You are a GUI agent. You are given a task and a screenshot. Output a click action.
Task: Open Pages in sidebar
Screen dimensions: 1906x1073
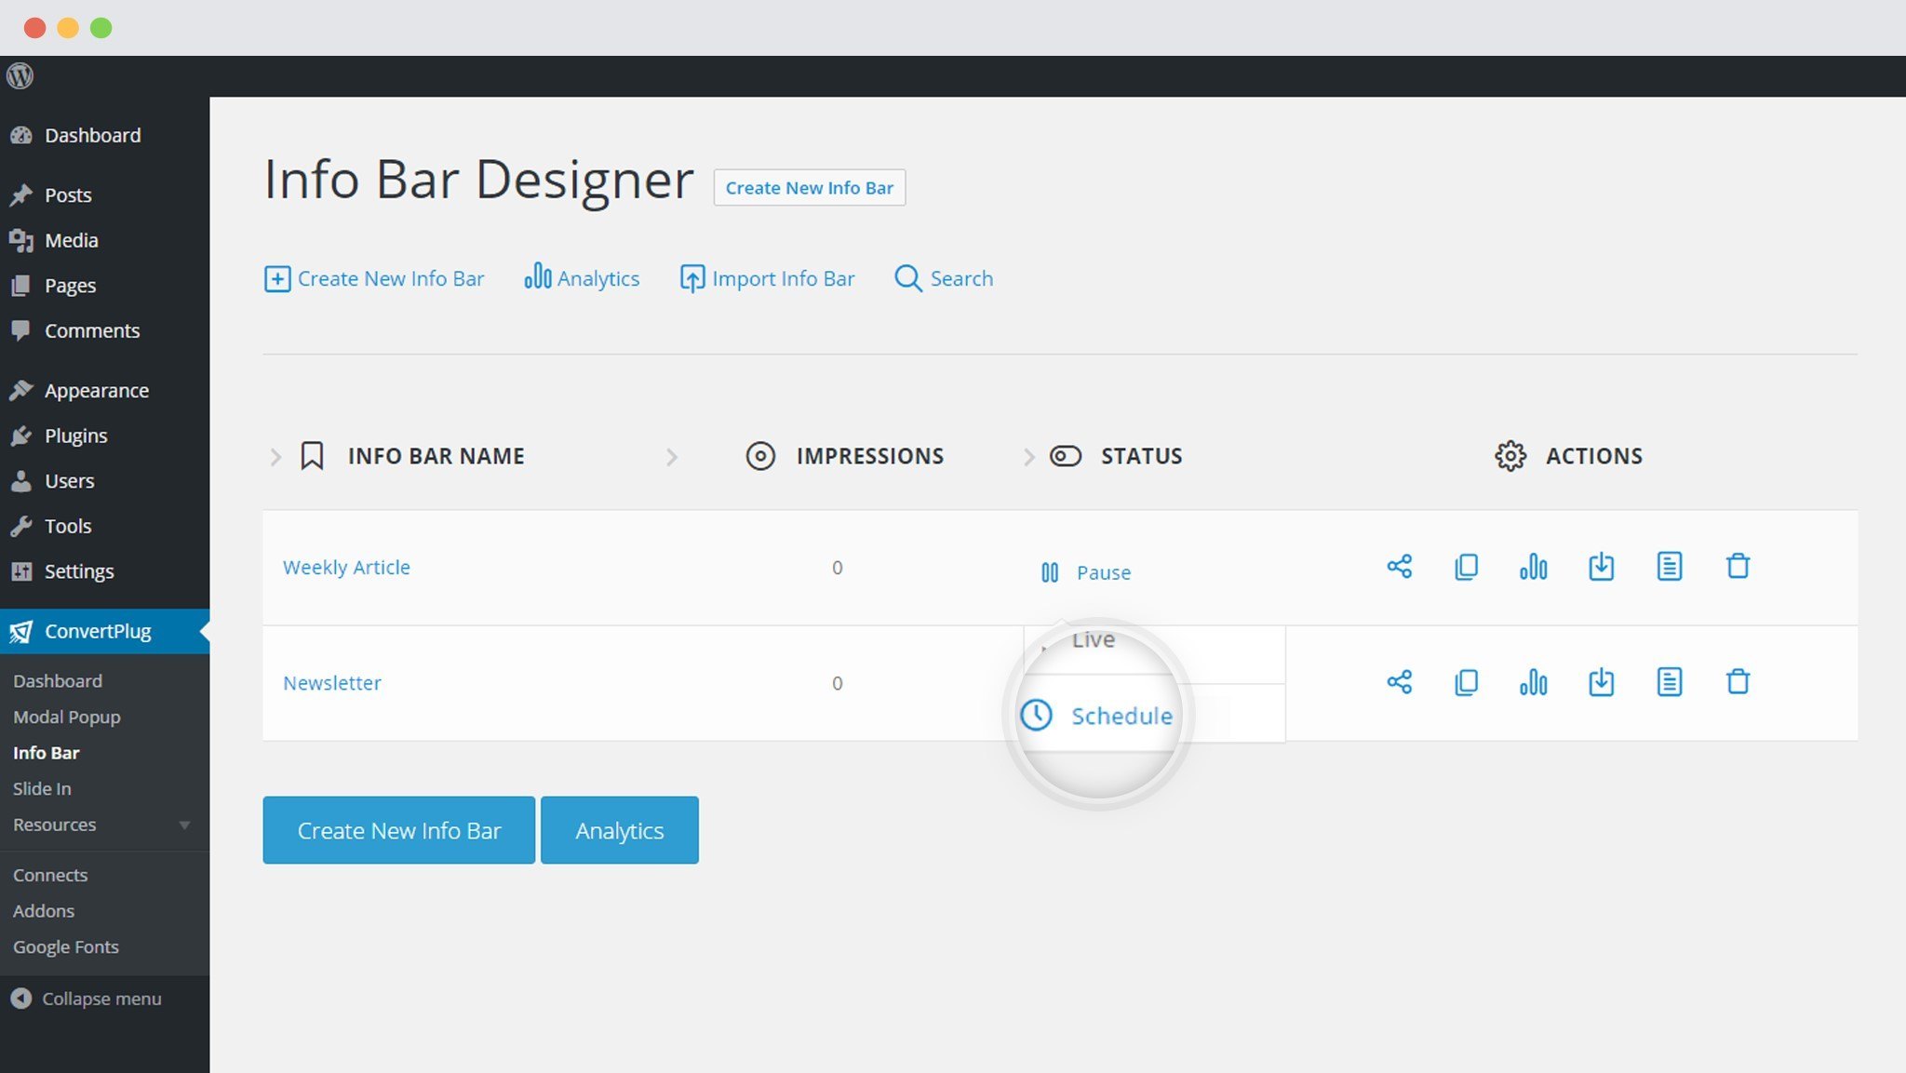click(70, 286)
